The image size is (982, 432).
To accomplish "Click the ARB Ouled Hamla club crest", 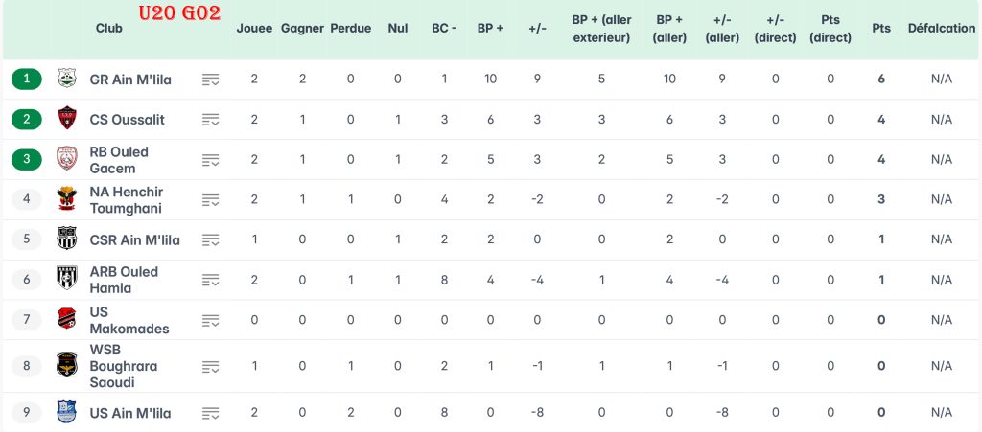I will click(x=67, y=279).
